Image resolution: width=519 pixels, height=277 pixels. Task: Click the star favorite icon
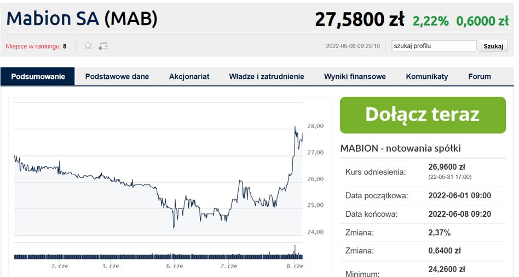[x=88, y=46]
